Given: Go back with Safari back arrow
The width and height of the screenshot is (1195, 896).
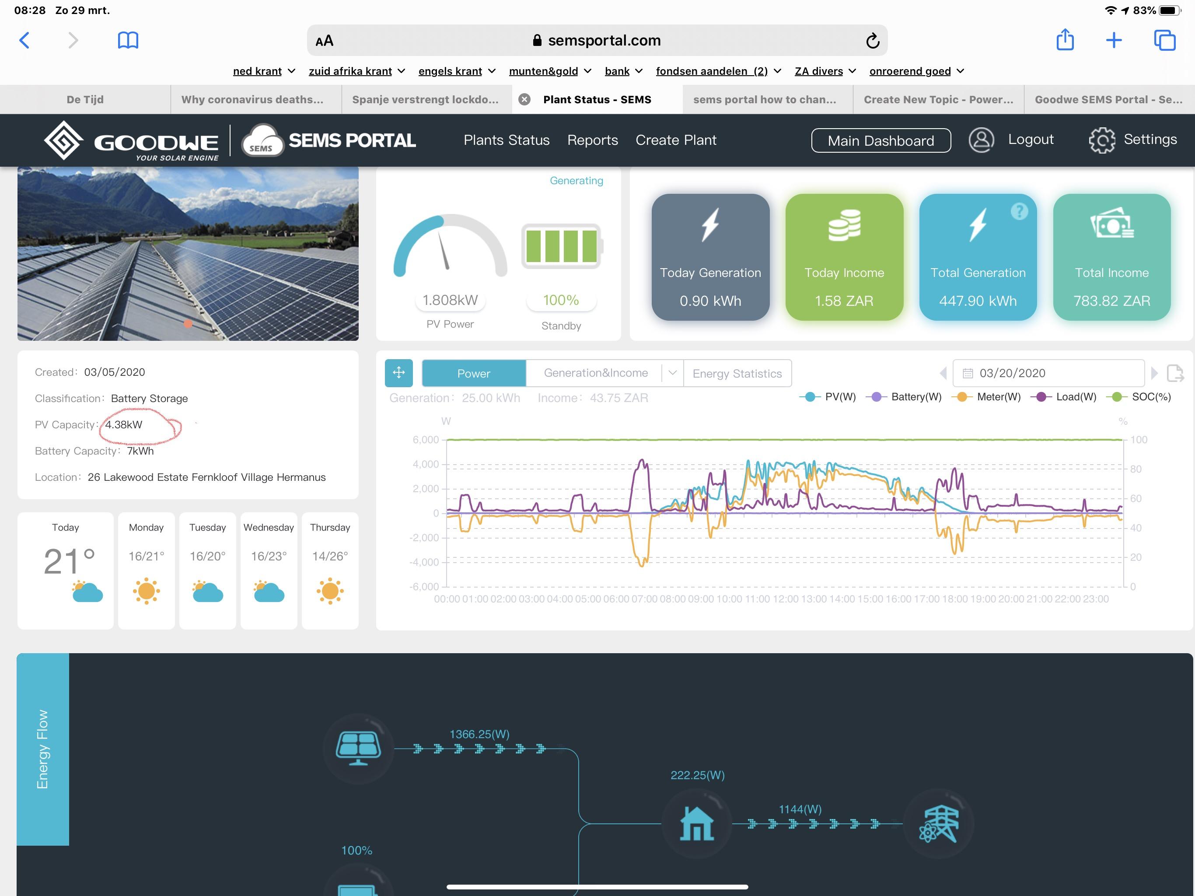Looking at the screenshot, I should [25, 40].
